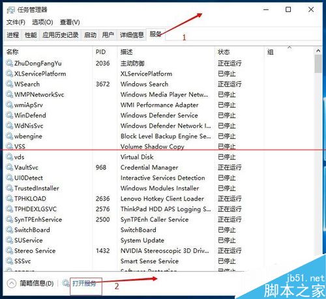Click the 简略信息(D) label
The image size is (326, 299).
(x=37, y=283)
